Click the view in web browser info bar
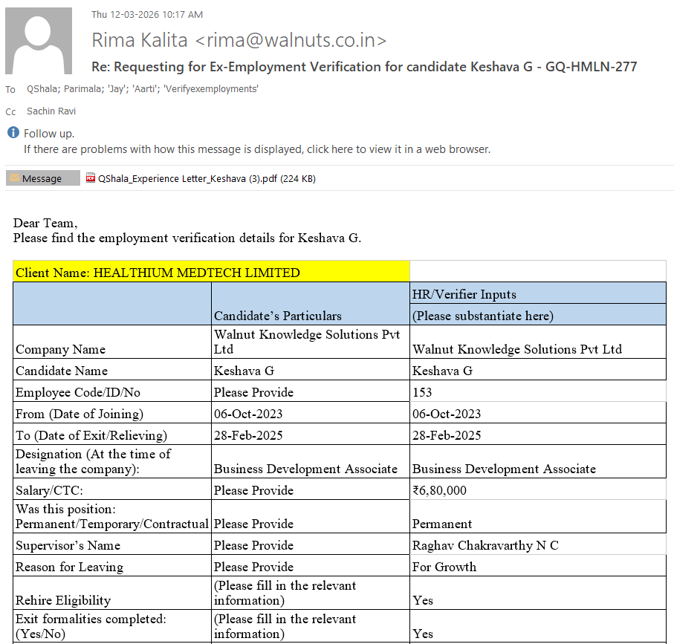This screenshot has width=674, height=644. coord(256,149)
